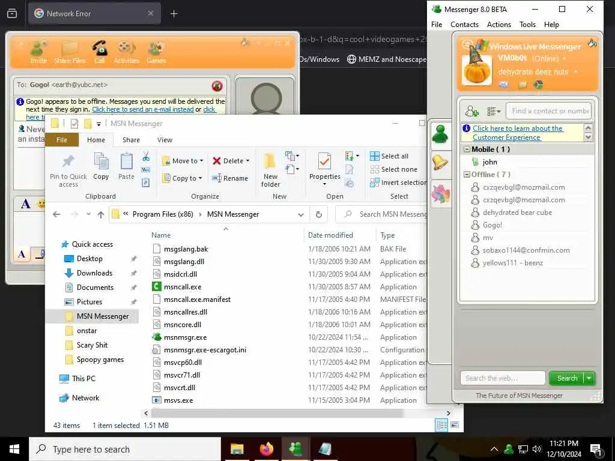Image resolution: width=615 pixels, height=461 pixels.
Task: Select the yellow bell alerts tab
Action: pyautogui.click(x=440, y=163)
